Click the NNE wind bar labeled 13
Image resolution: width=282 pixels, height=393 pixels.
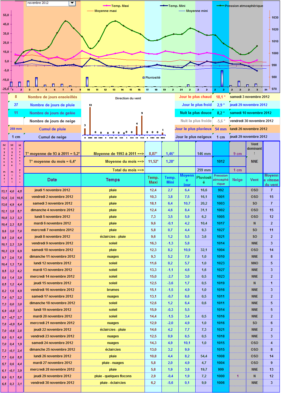(90, 121)
